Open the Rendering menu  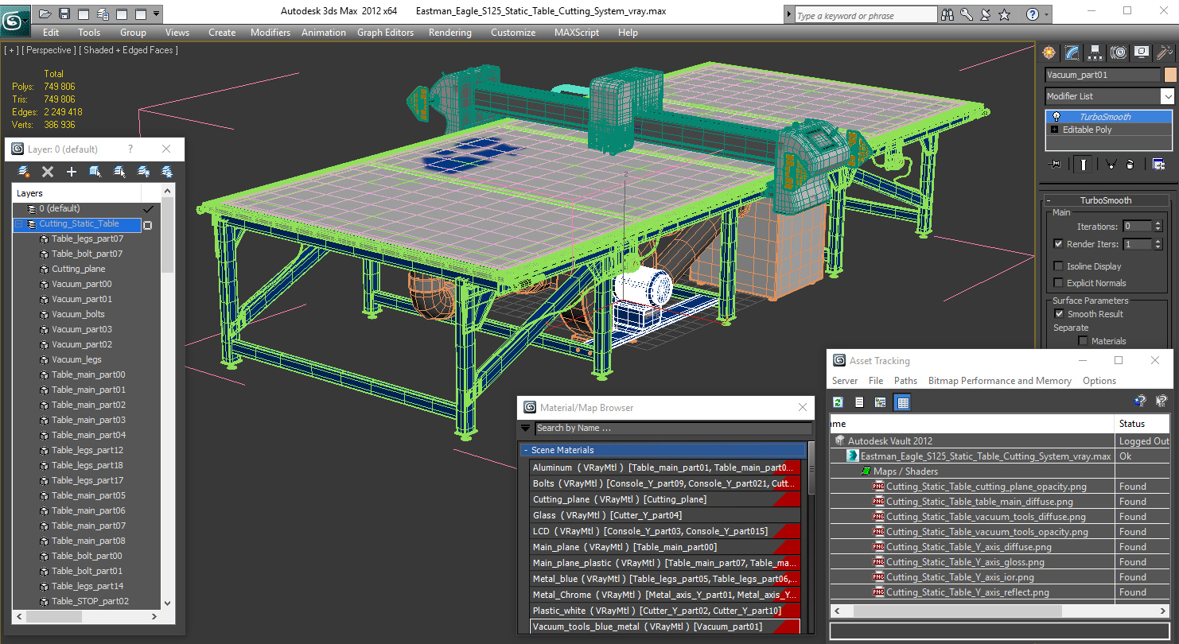click(x=449, y=33)
